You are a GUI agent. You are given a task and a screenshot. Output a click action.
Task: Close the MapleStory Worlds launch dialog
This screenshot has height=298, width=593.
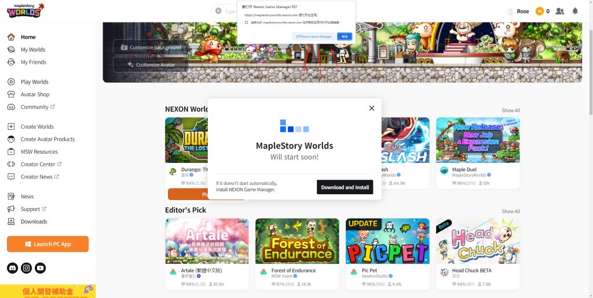pyautogui.click(x=372, y=108)
